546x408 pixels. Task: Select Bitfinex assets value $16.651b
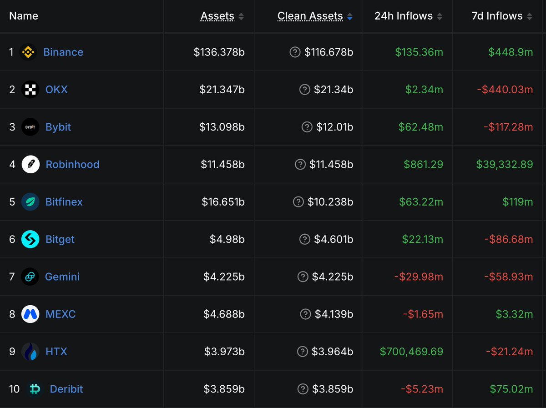point(223,202)
